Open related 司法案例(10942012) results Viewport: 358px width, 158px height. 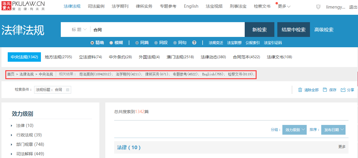point(96,74)
